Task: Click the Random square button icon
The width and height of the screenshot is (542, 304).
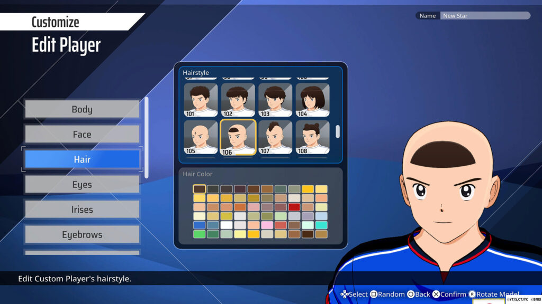Action: 374,294
